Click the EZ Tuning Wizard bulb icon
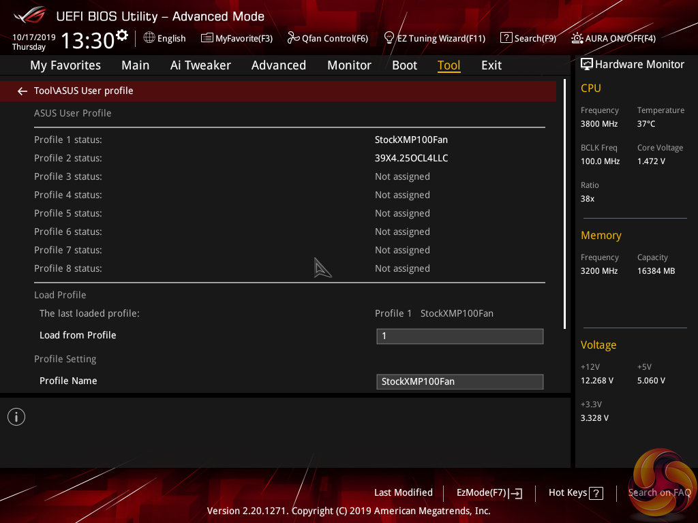 click(389, 38)
